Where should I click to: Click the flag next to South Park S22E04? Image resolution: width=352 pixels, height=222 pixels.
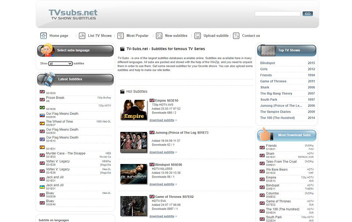click(x=262, y=219)
